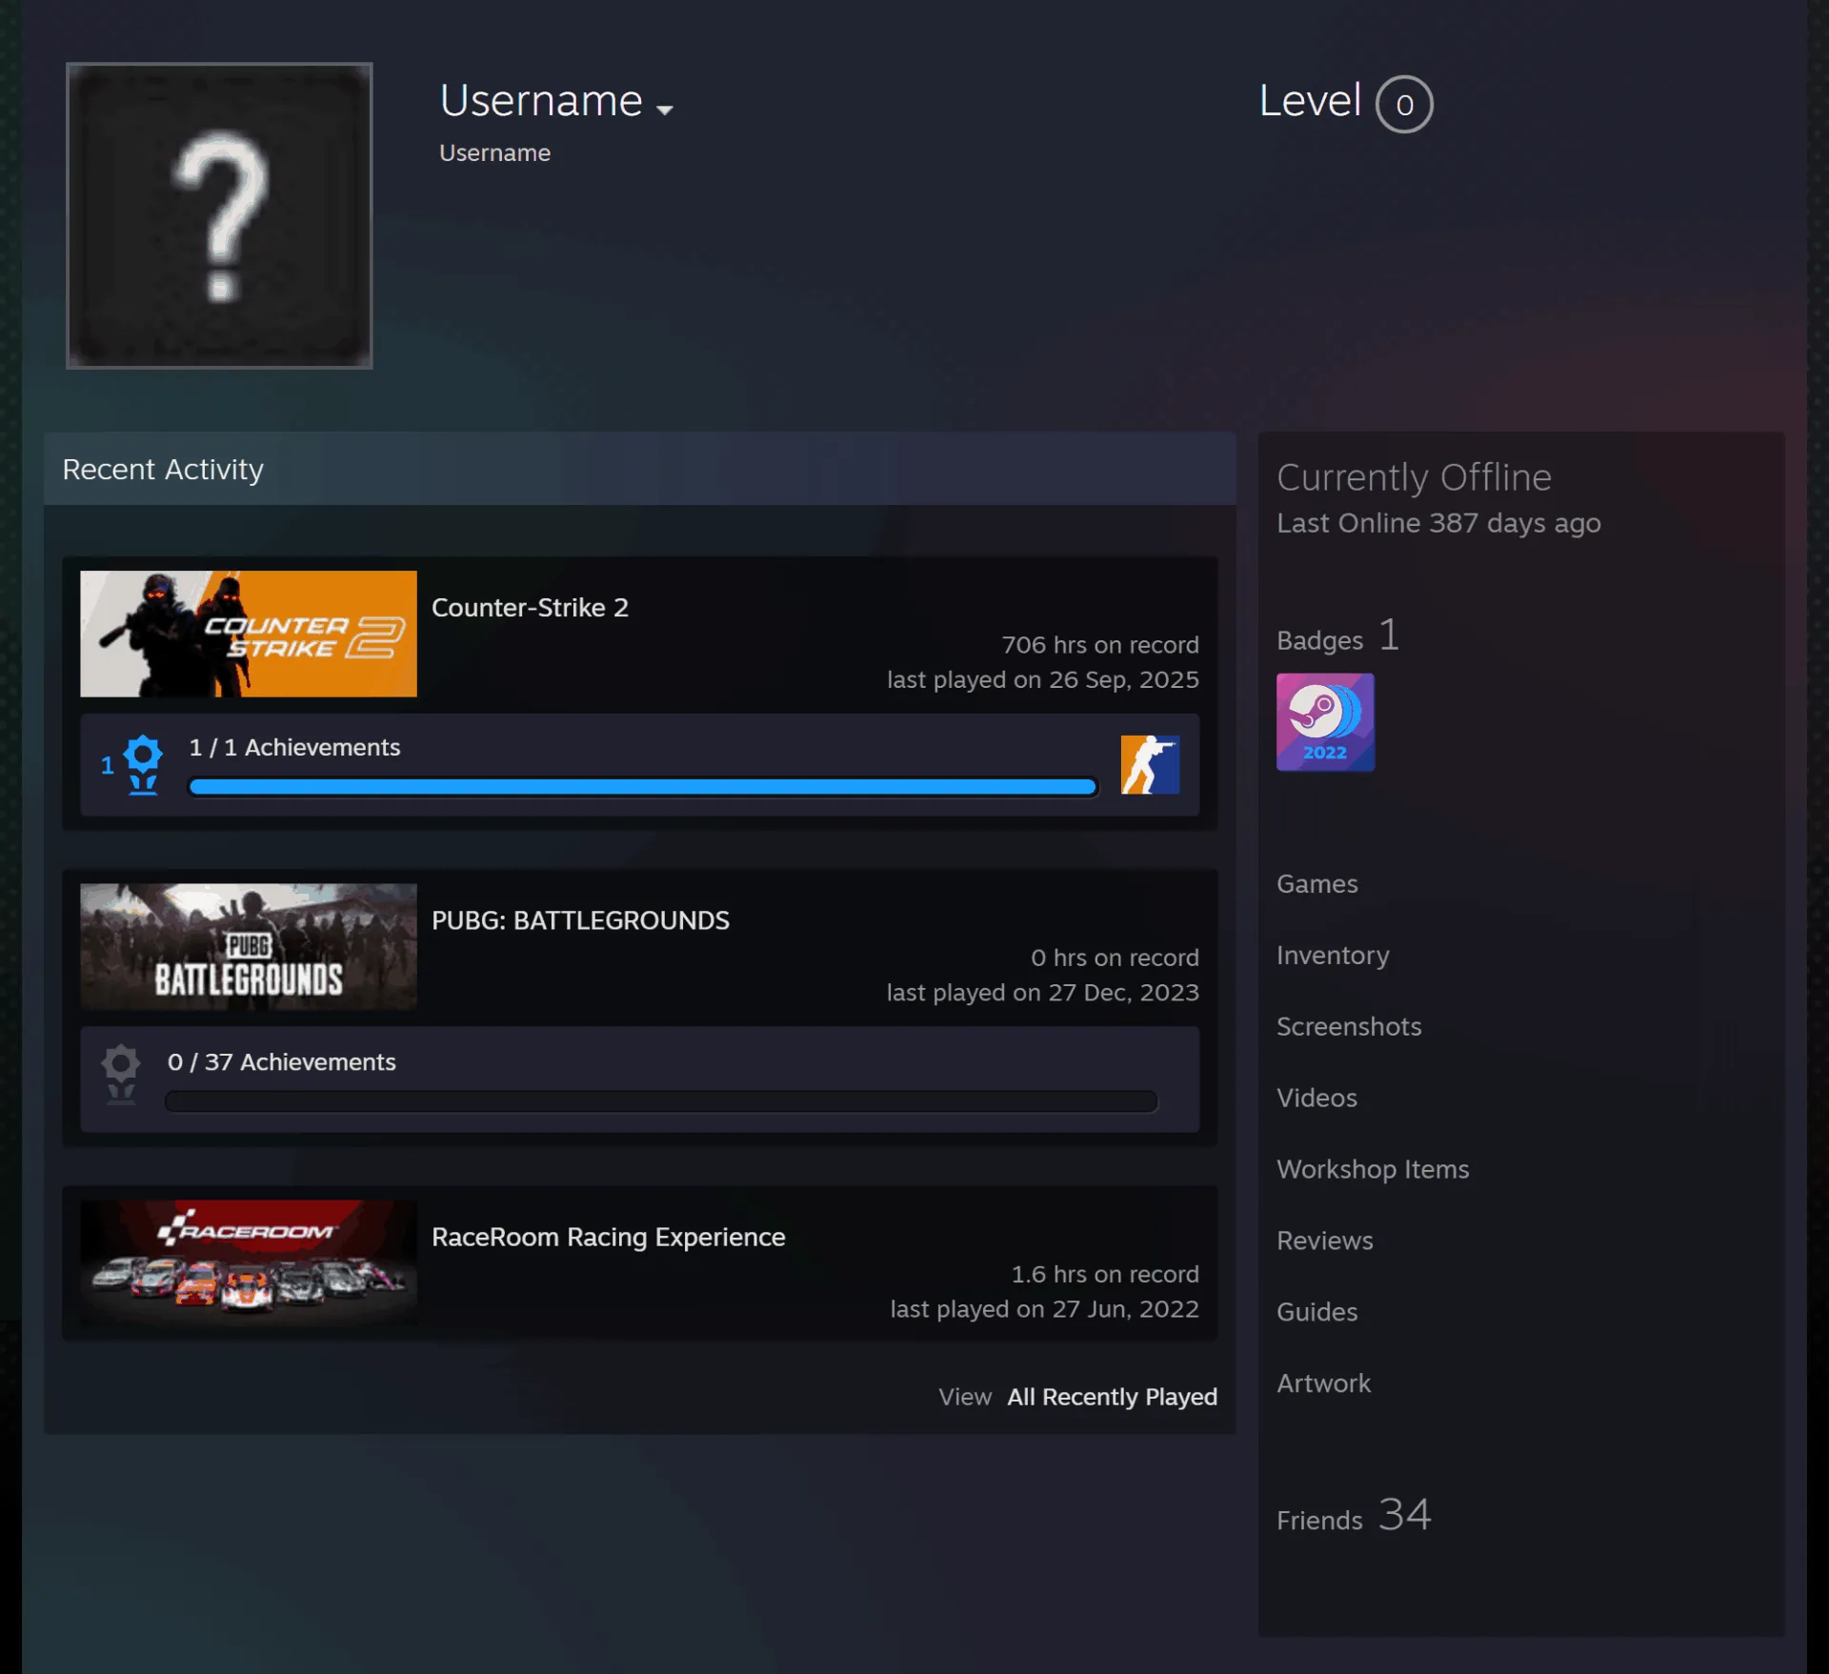Click last played on 27 Dec, 2023
1829x1674 pixels.
[1043, 993]
